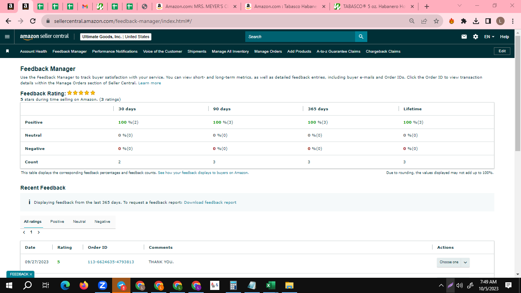Click the Chrome zoom magnifier icon
The width and height of the screenshot is (521, 293).
point(412,21)
